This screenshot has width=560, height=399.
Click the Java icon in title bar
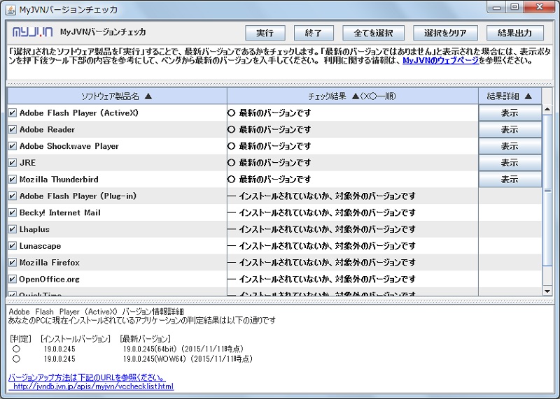pos(11,10)
